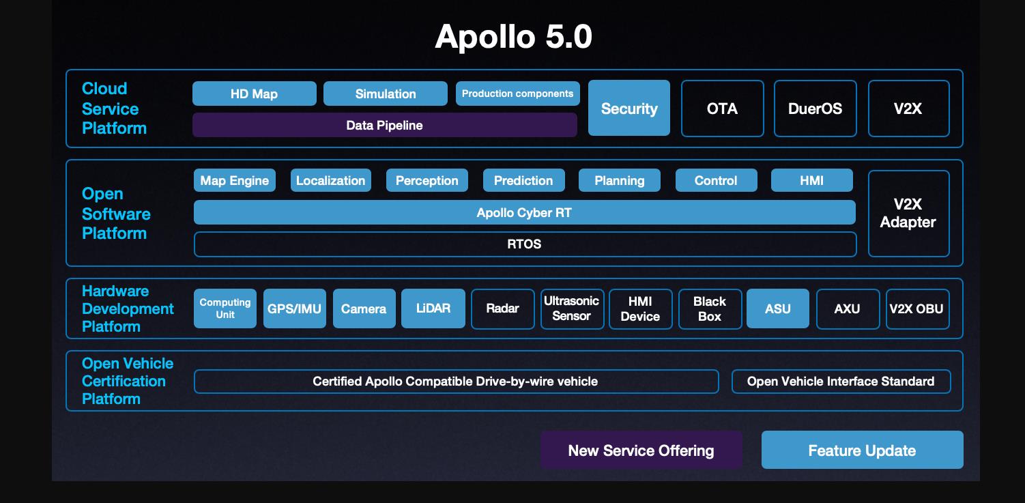The height and width of the screenshot is (503, 1025).
Task: Select the V2X Adapter block
Action: (x=908, y=214)
